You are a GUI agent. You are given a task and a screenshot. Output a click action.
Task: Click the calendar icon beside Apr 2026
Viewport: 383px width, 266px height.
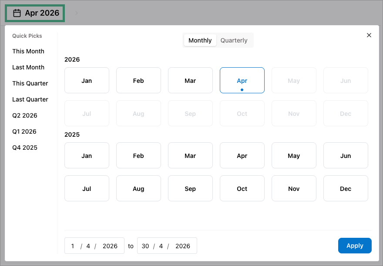tap(17, 13)
